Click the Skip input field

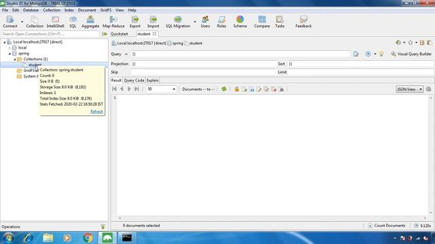coord(204,72)
